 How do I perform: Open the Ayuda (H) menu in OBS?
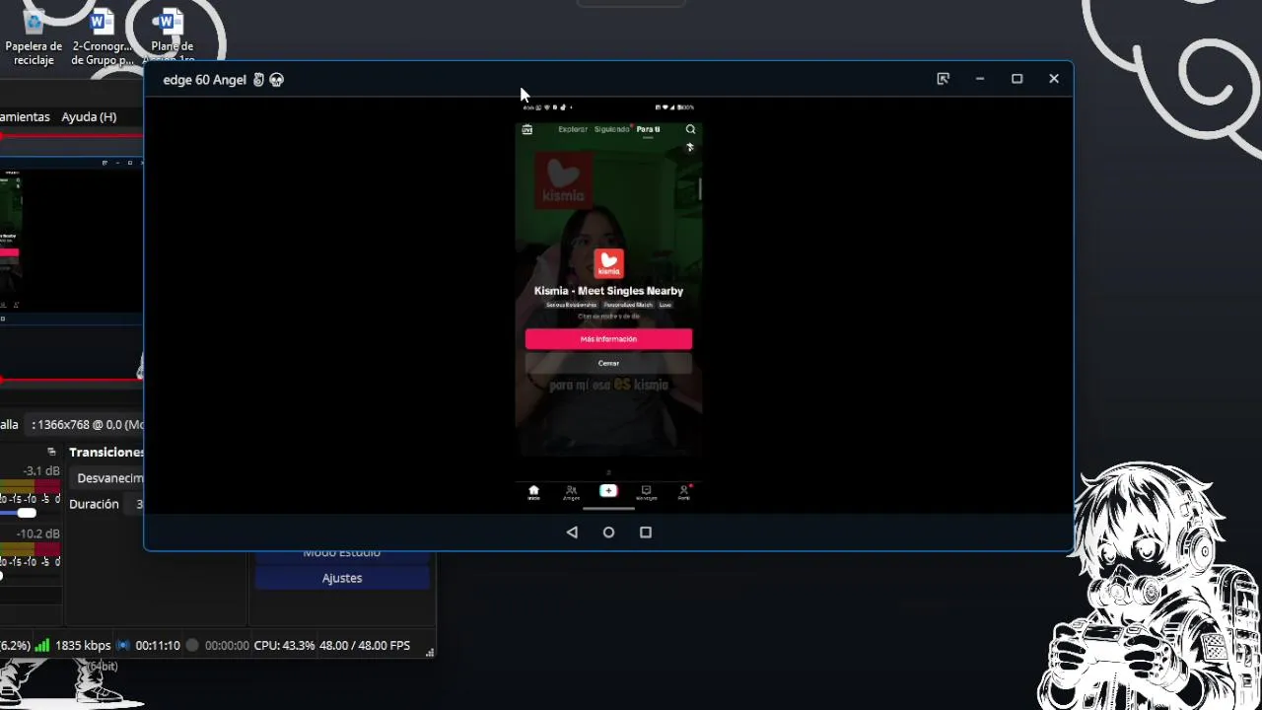coord(89,116)
